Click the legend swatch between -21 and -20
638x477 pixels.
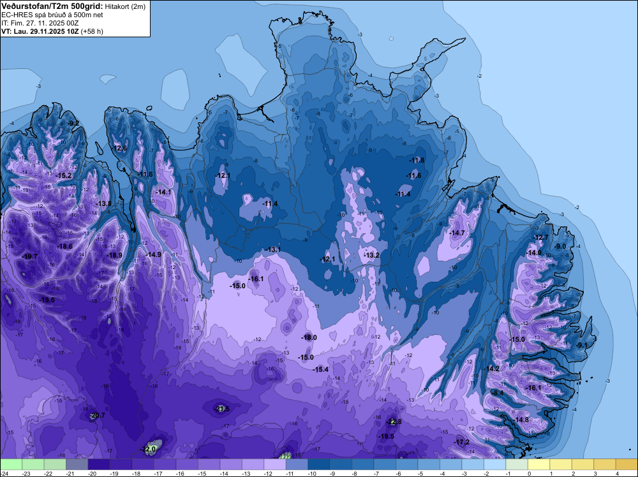coord(77,464)
